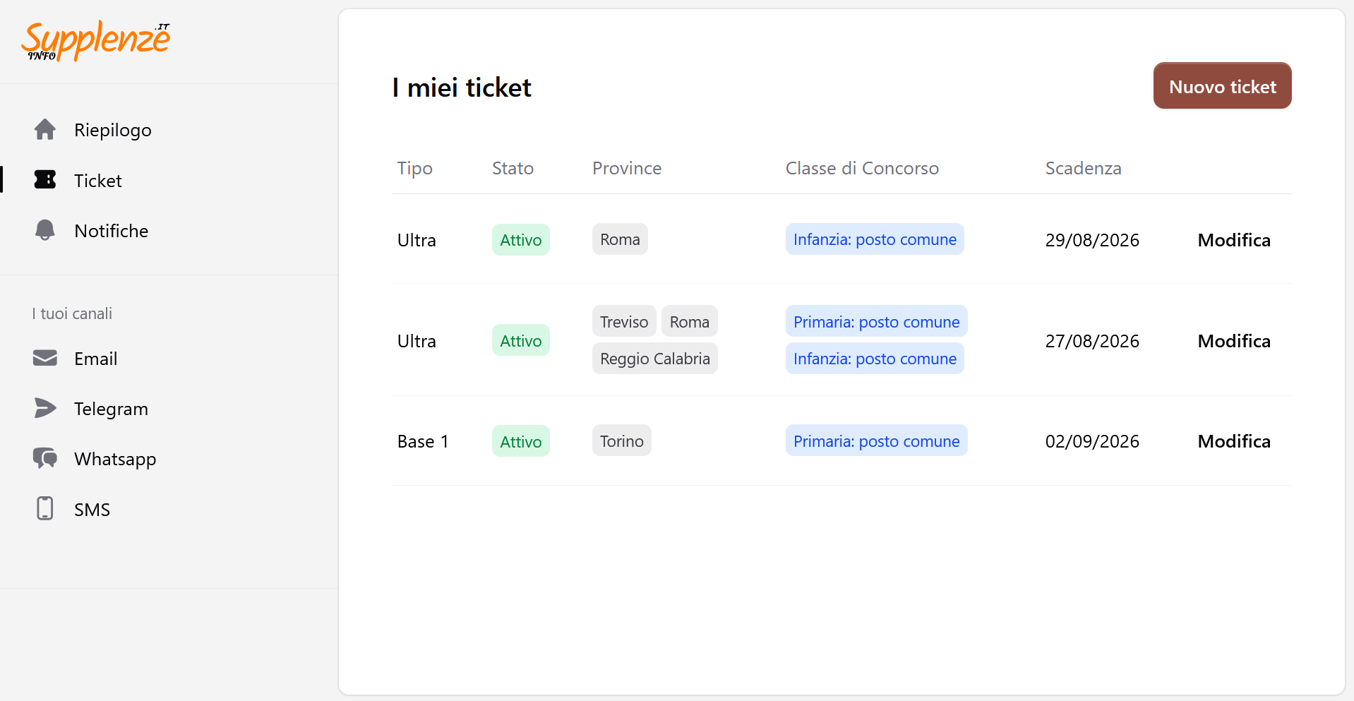
Task: Modifica the ticket expiring 27/08/2026
Action: pyautogui.click(x=1234, y=341)
